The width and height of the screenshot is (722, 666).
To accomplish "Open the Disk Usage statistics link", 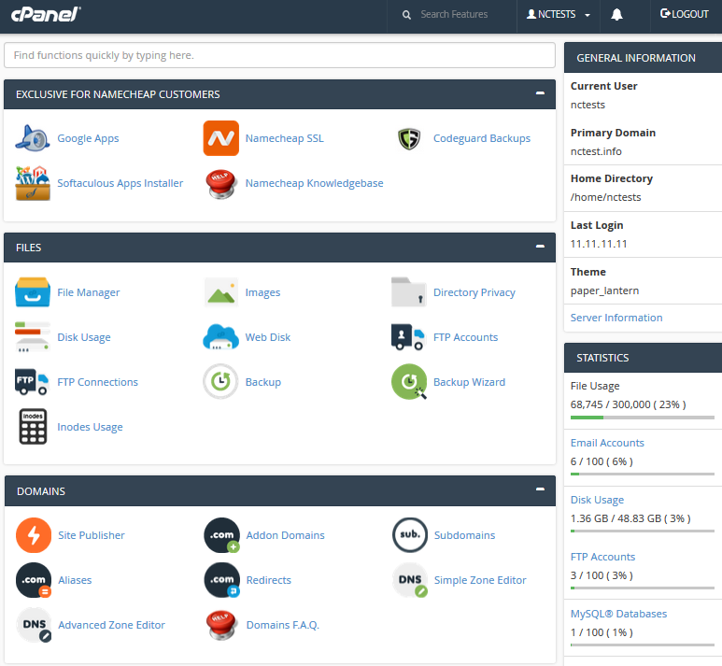I will [597, 500].
